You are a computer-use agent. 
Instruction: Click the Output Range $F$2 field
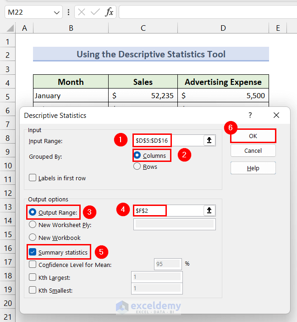168,211
